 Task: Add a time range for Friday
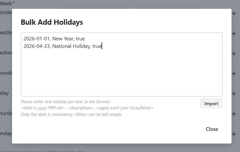click(234, 94)
